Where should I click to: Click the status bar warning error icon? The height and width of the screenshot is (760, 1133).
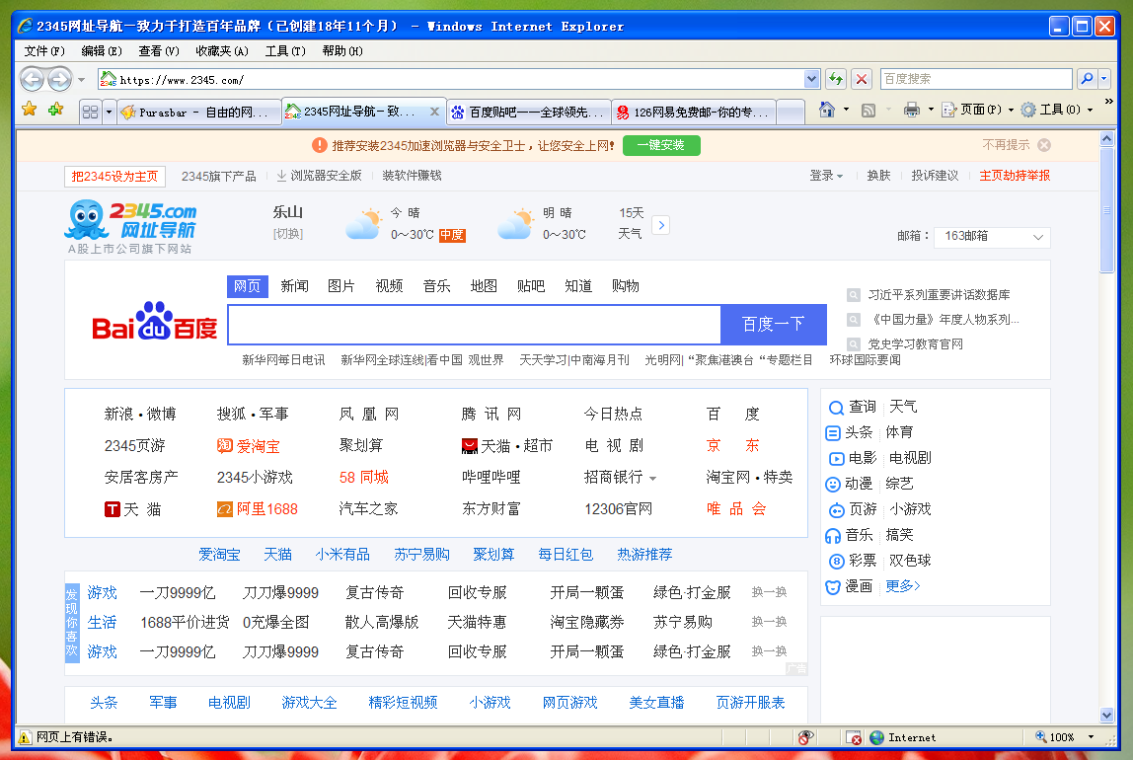[25, 737]
